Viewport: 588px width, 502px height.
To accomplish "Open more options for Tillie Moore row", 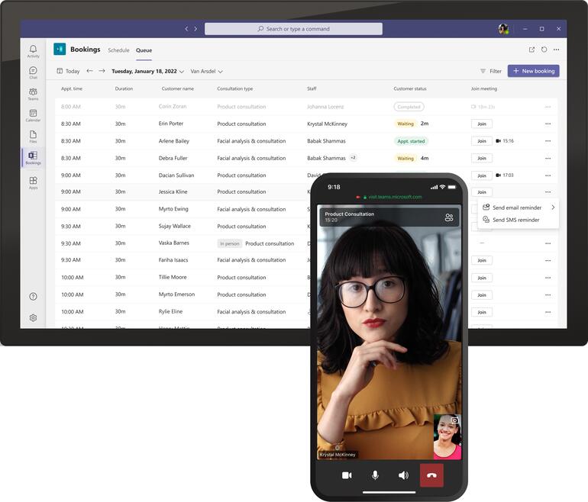I will point(548,278).
